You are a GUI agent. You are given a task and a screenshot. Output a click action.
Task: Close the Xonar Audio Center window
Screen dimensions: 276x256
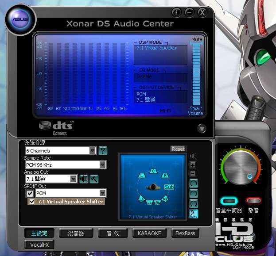tap(202, 12)
